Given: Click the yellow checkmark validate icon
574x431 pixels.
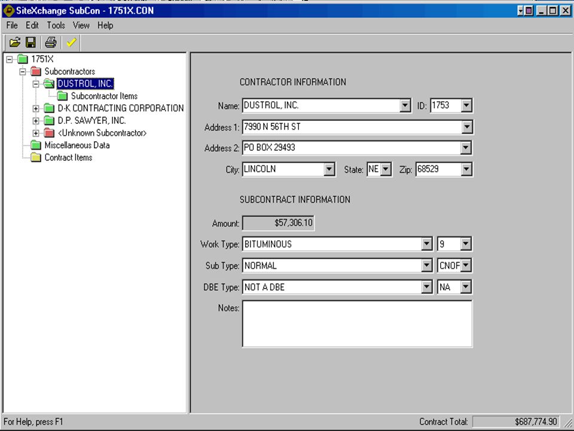Looking at the screenshot, I should 71,43.
